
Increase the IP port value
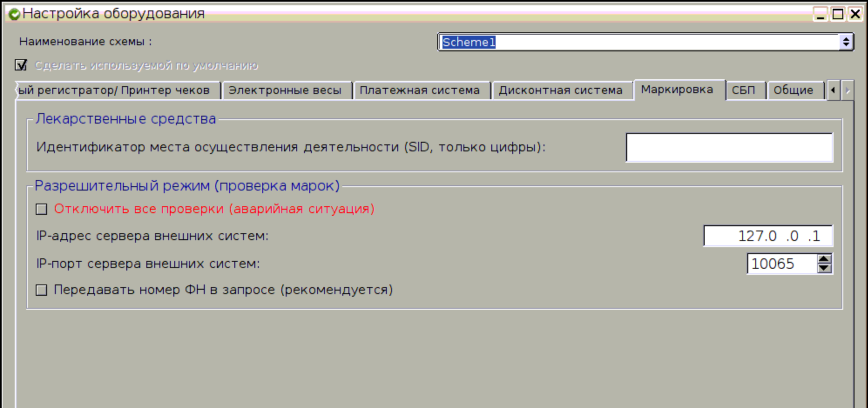click(824, 259)
